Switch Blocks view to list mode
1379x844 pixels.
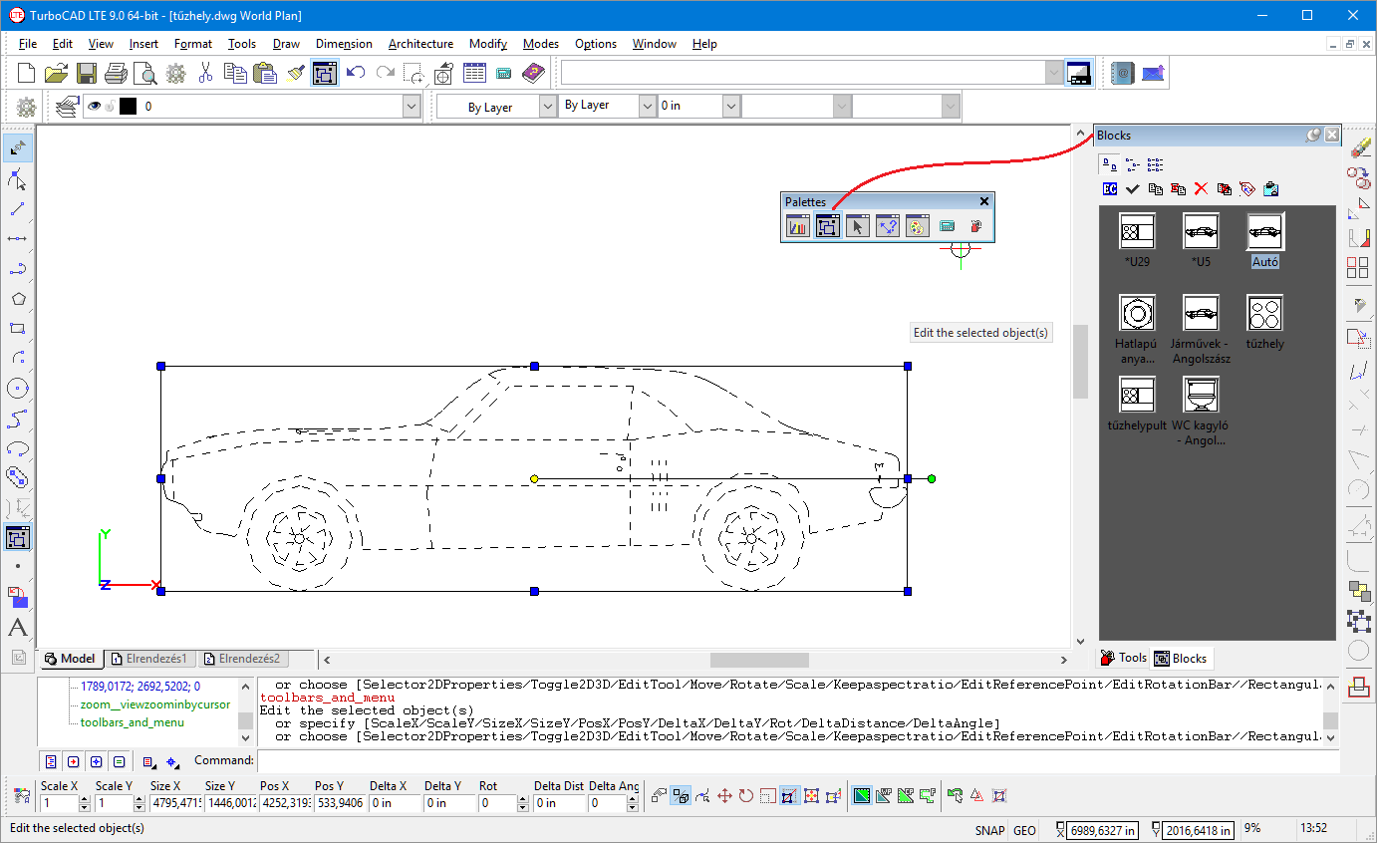(x=1132, y=164)
